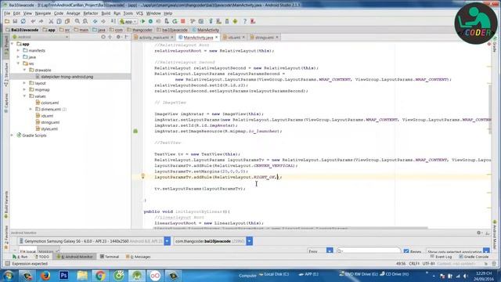Open the Genymotion device selector dropdown
This screenshot has width=501, height=282.
click(x=167, y=241)
